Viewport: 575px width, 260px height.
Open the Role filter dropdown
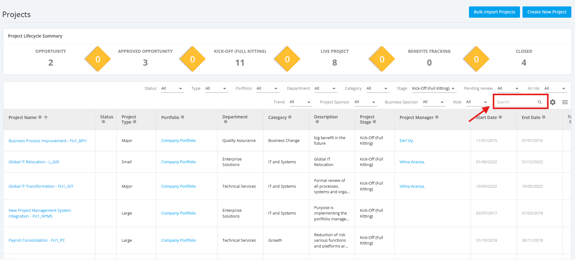point(478,102)
